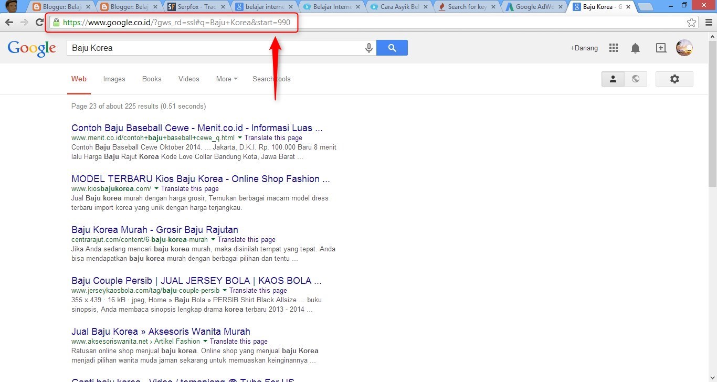This screenshot has width=717, height=382.
Task: Click the vertical page scrollbar thumb
Action: click(712, 114)
